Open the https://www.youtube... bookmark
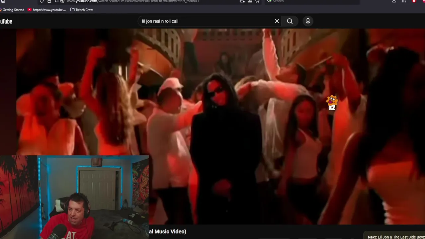425x239 pixels. click(47, 10)
